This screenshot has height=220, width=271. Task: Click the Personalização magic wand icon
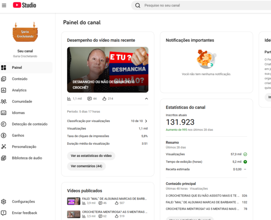[x=3, y=147]
